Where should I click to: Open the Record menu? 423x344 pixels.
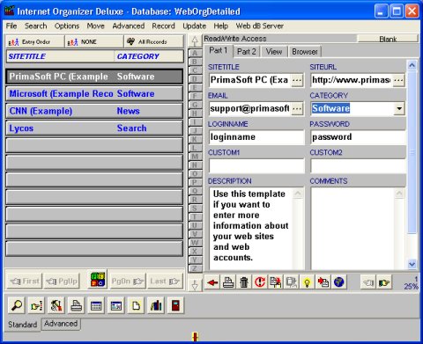pyautogui.click(x=163, y=26)
